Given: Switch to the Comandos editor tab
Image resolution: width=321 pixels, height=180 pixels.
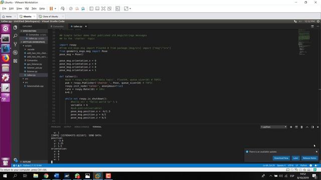Looking at the screenshot, I should coord(58,26).
